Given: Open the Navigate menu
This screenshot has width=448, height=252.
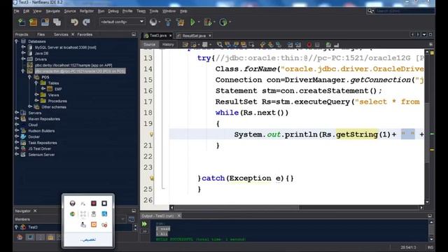Looking at the screenshot, I should (x=53, y=11).
